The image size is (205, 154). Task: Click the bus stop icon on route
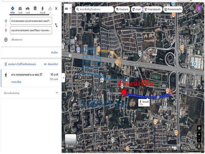point(158,97)
